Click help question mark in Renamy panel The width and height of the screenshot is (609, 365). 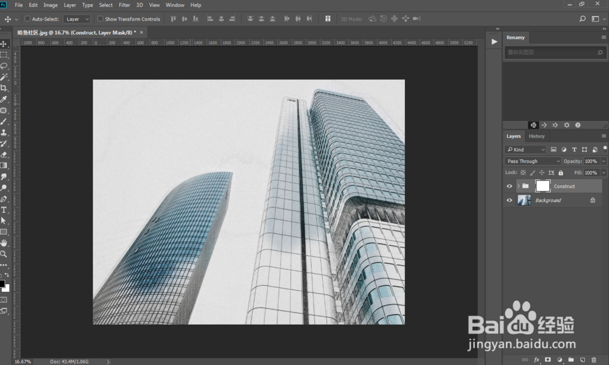[577, 125]
